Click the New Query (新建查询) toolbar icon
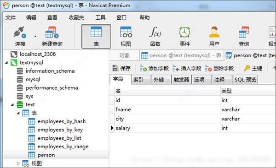276x168 pixels. coord(52,32)
